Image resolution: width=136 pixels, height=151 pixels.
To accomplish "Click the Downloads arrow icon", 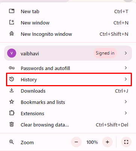I will 12,90.
